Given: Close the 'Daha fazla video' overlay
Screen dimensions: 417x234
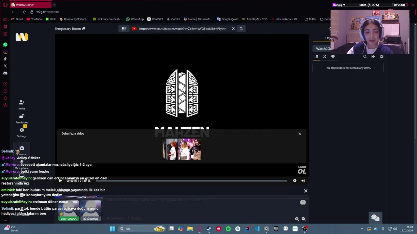Looking at the screenshot, I should pos(300,134).
